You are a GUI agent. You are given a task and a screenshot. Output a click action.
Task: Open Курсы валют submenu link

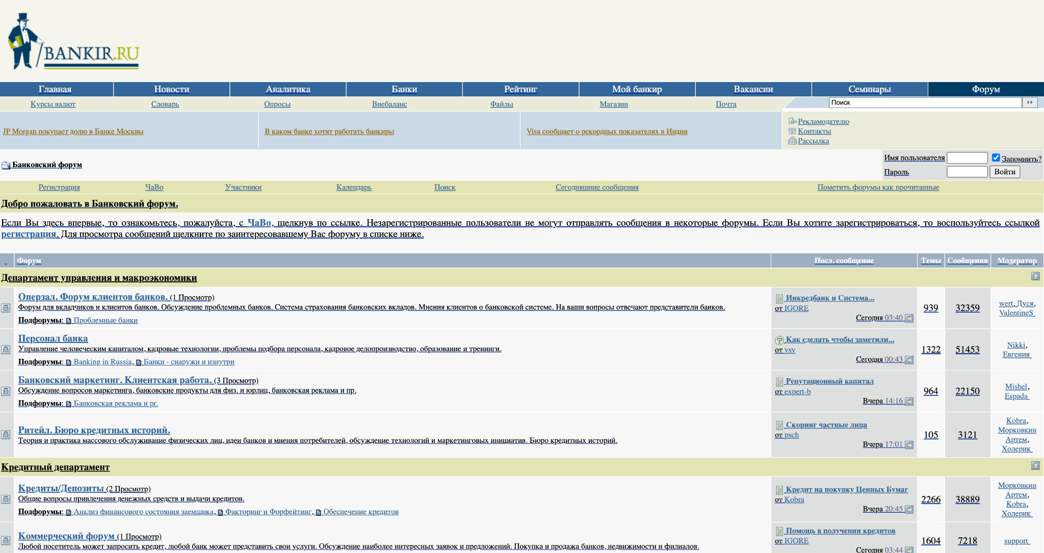point(53,104)
